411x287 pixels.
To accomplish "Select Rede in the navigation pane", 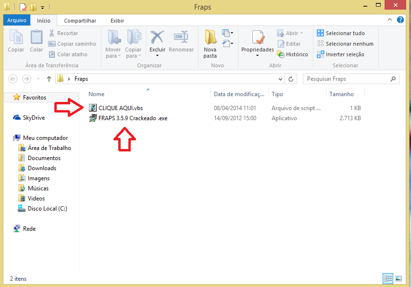I will click(24, 228).
